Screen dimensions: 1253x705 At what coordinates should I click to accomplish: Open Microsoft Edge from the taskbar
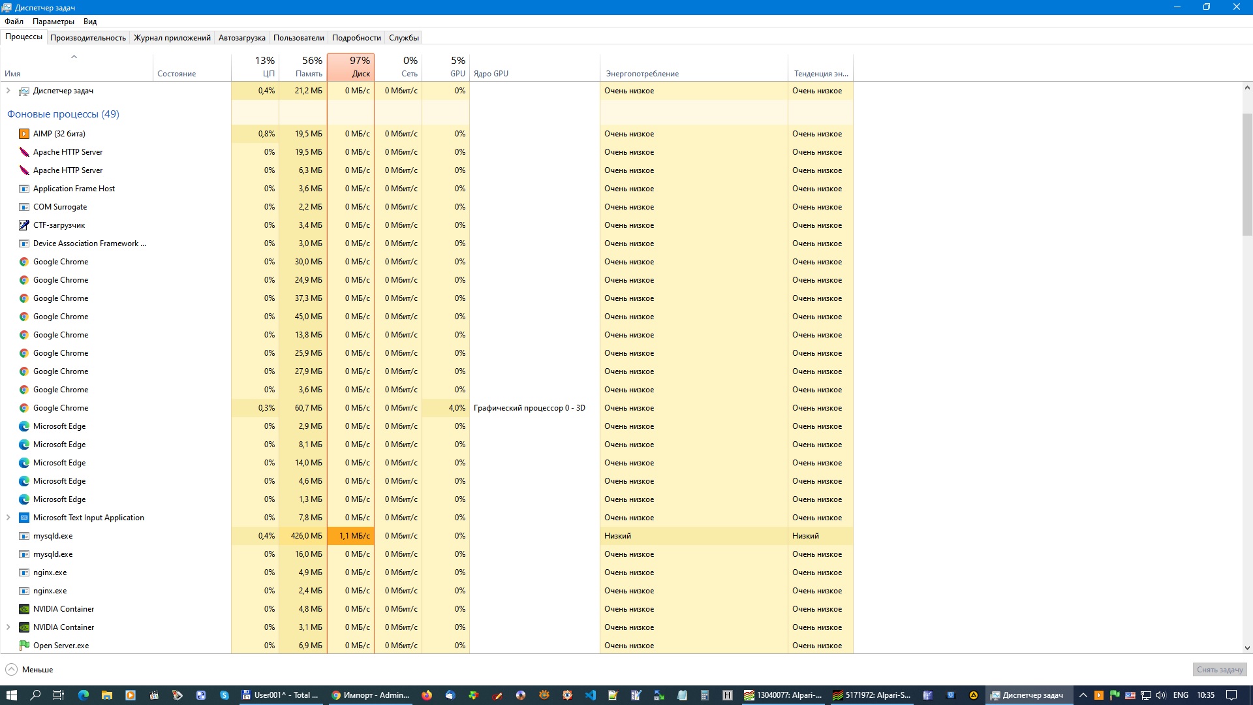pos(83,695)
